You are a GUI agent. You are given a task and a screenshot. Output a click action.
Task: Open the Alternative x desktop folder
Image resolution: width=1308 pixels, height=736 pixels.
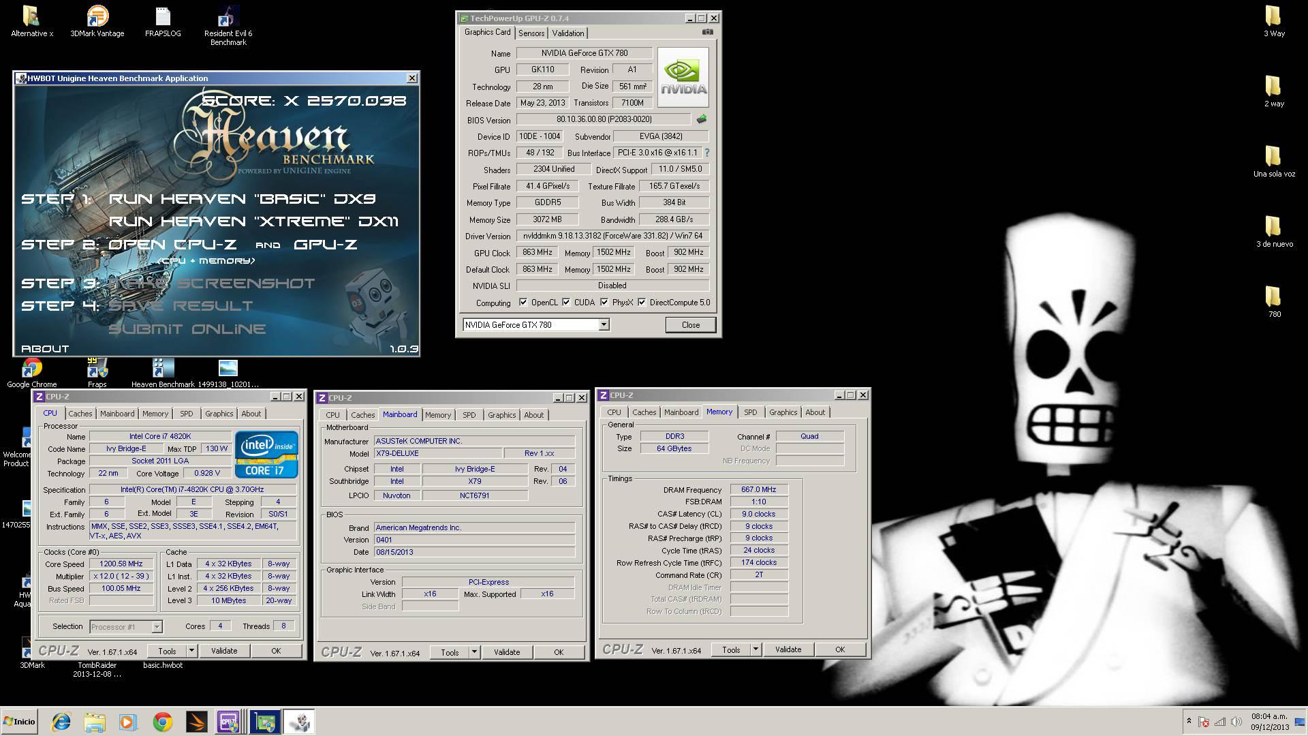coord(31,20)
